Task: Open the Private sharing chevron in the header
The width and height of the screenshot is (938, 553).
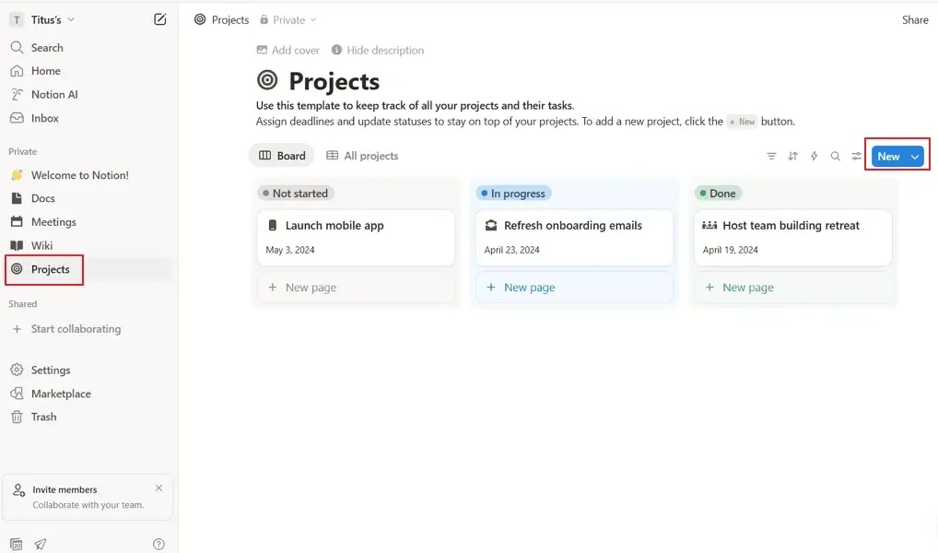Action: click(x=313, y=18)
